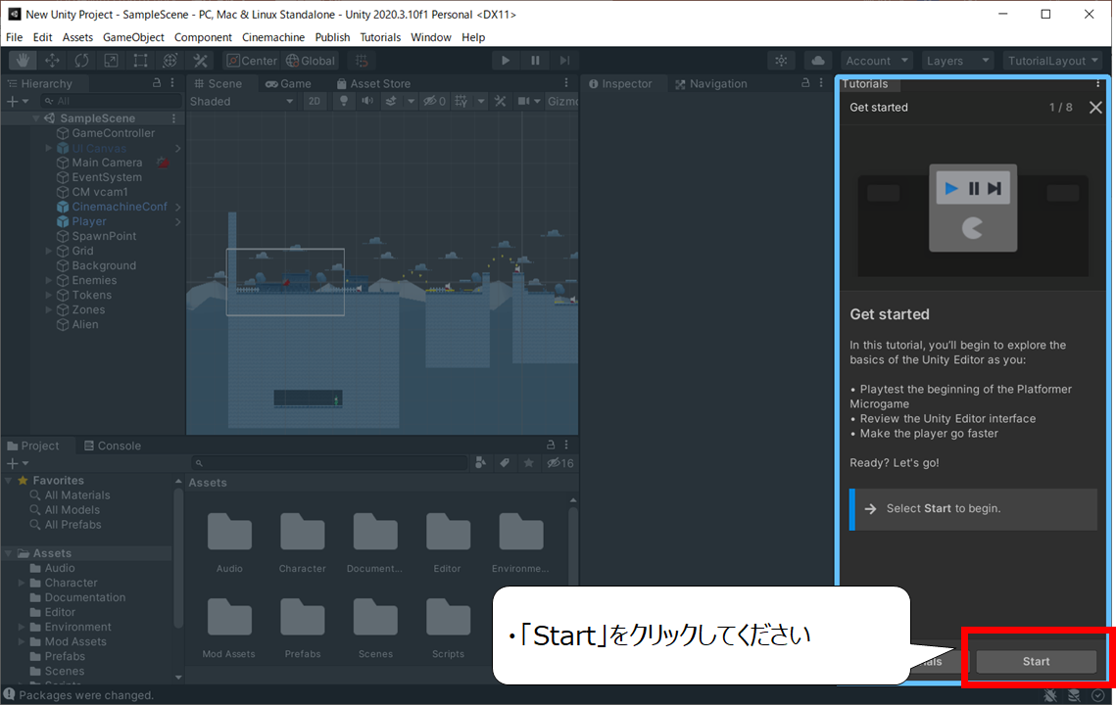This screenshot has width=1116, height=705.
Task: Click the Hierarchy search field
Action: point(111,101)
